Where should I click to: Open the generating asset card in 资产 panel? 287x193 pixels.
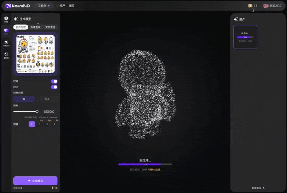pos(245,37)
